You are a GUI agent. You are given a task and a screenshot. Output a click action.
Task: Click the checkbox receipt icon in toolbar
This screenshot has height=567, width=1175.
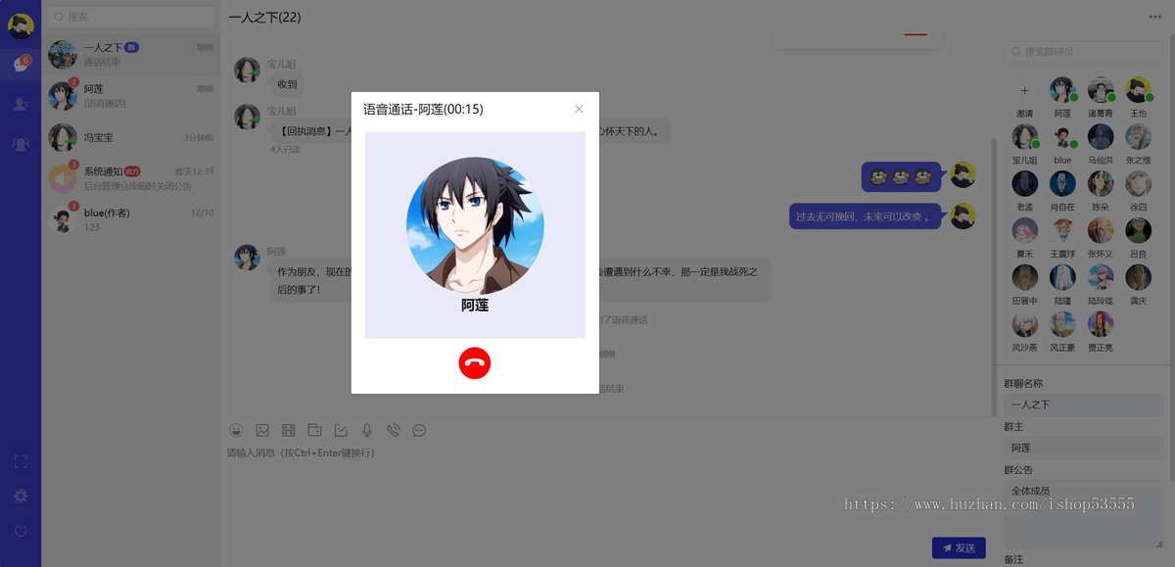(341, 430)
